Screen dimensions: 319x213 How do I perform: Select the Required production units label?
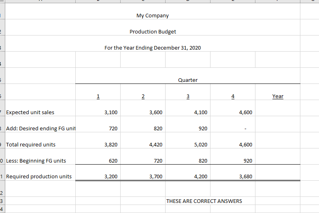(x=40, y=173)
